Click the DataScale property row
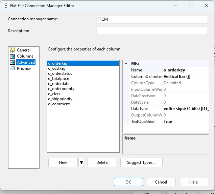215x194 pixels. tap(169, 102)
